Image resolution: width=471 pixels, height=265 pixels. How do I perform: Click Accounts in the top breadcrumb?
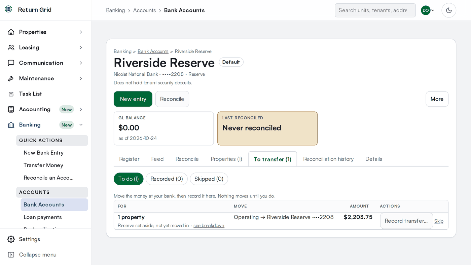(x=144, y=10)
